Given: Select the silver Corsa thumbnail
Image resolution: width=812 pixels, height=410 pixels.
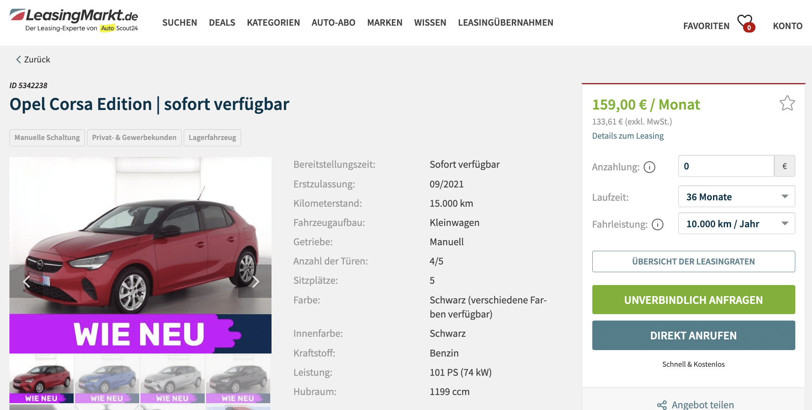Looking at the screenshot, I should coord(173,379).
